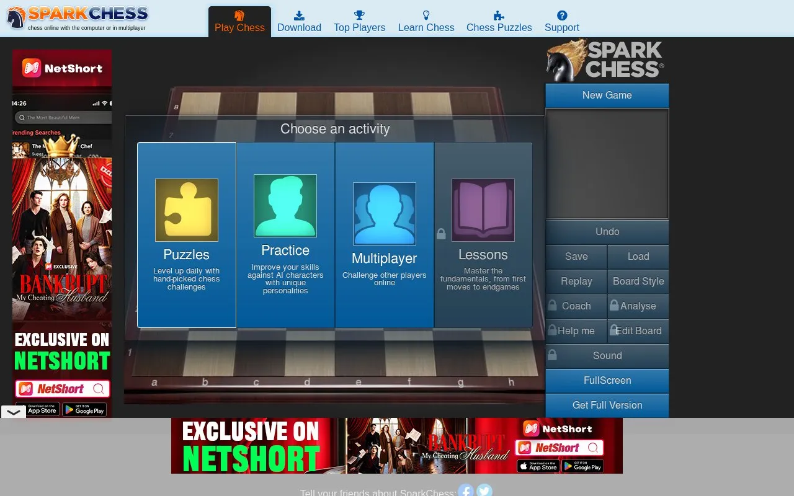Click NetShort search box in the side ad
Image resolution: width=794 pixels, height=496 pixels.
tap(63, 389)
